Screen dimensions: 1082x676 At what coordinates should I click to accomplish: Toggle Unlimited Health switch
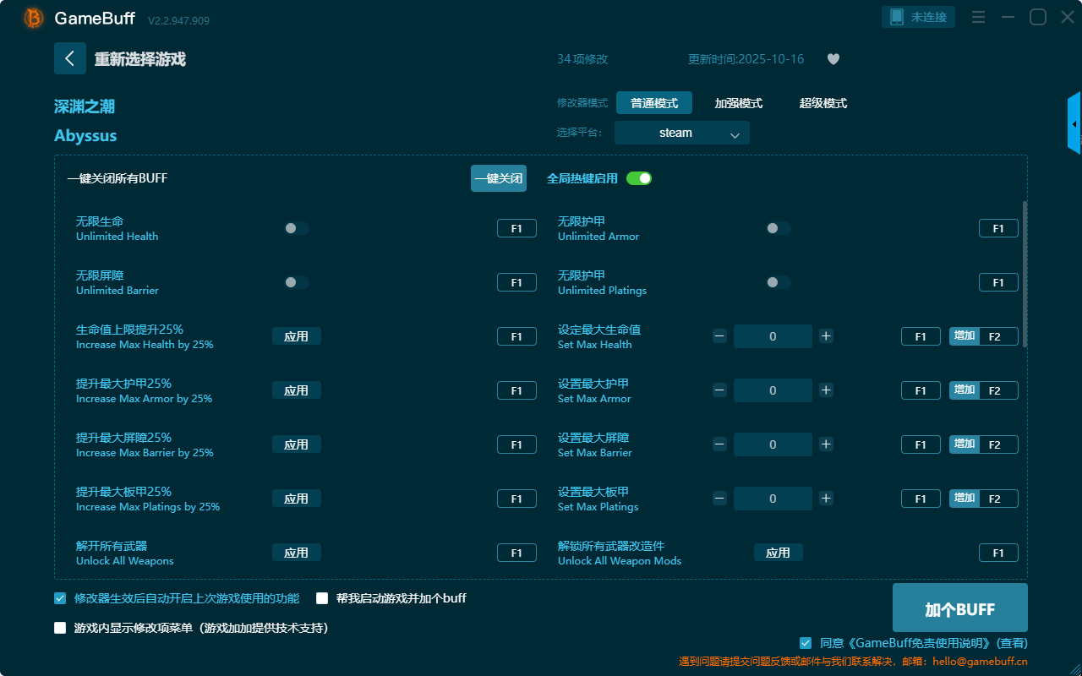pyautogui.click(x=297, y=228)
